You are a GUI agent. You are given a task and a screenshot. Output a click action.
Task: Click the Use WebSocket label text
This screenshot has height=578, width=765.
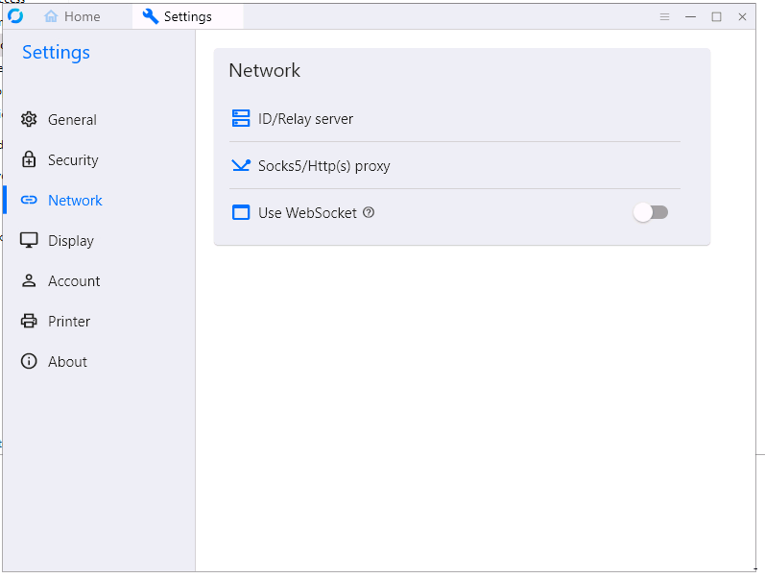[307, 213]
